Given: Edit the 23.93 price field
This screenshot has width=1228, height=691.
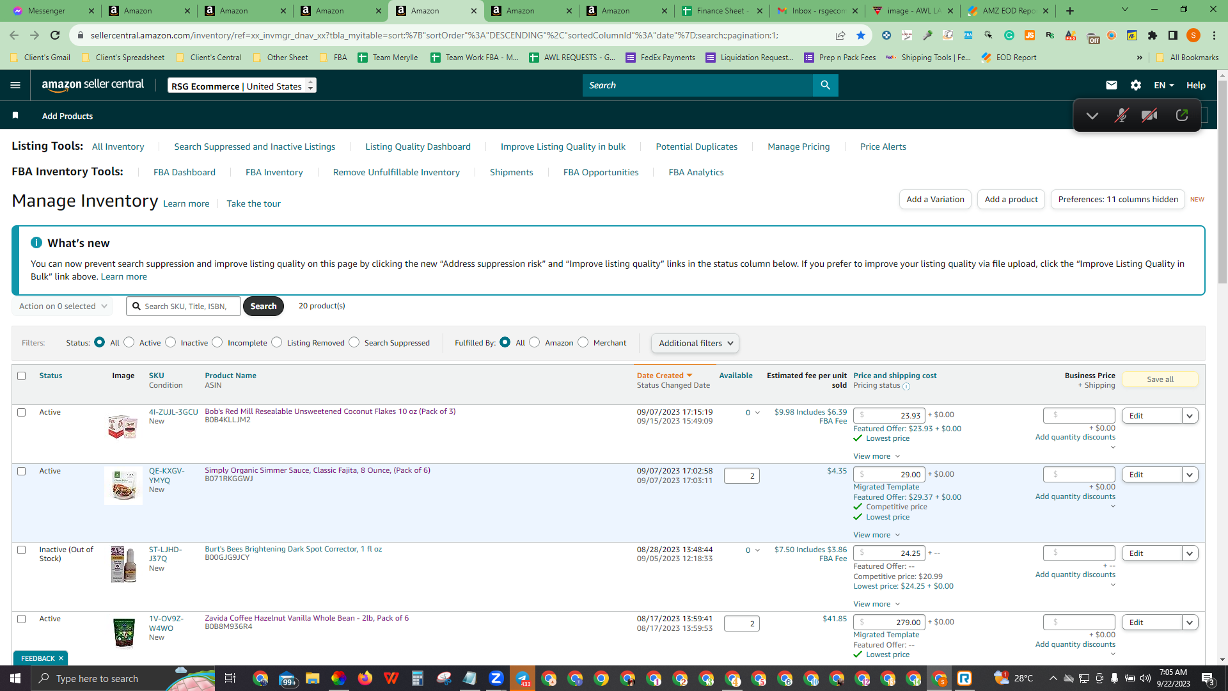Looking at the screenshot, I should point(889,416).
